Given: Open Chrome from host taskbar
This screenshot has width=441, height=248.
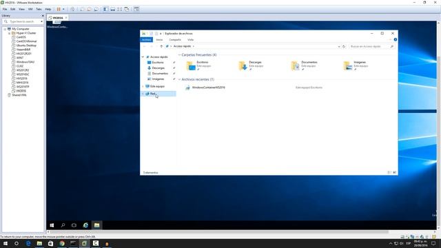Looking at the screenshot, I should coord(62,243).
